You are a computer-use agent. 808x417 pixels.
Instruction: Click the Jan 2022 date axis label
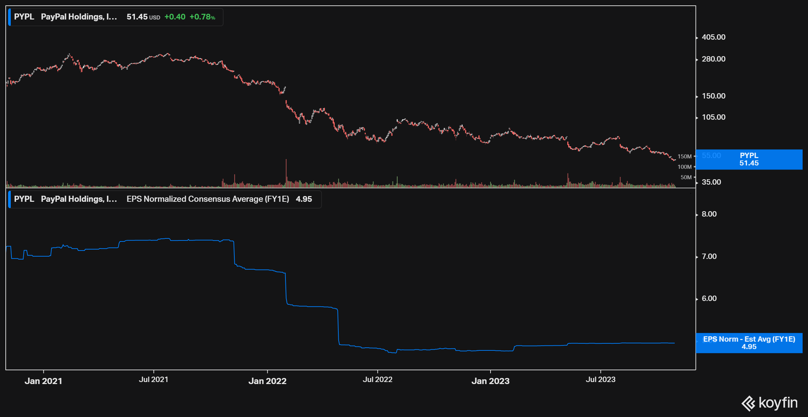click(267, 381)
